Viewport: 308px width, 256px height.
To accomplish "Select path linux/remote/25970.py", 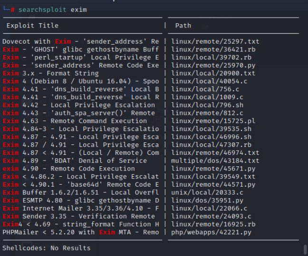I will click(213, 66).
